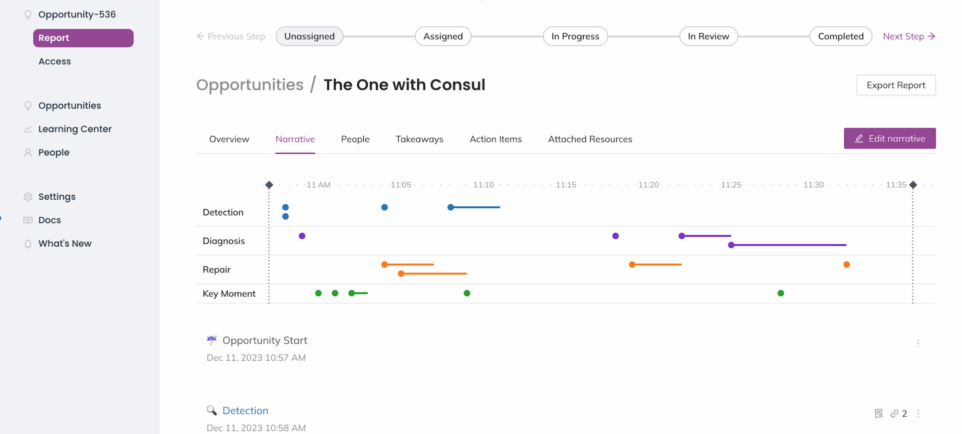Viewport: 962px width, 434px height.
Task: Open the transcript icon next to Detection
Action: pos(878,413)
